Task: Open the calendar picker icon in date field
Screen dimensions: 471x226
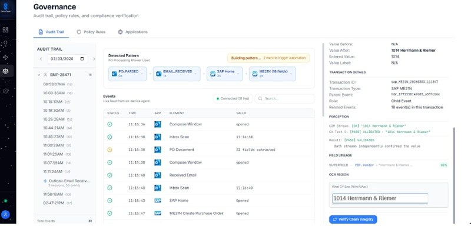Action: [x=82, y=59]
